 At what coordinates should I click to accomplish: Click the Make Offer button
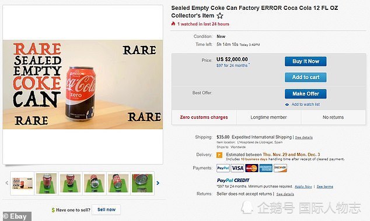pos(306,94)
